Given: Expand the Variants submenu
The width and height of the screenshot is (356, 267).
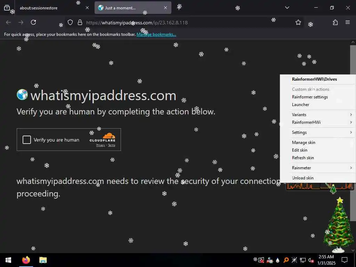Looking at the screenshot, I should pos(318,115).
